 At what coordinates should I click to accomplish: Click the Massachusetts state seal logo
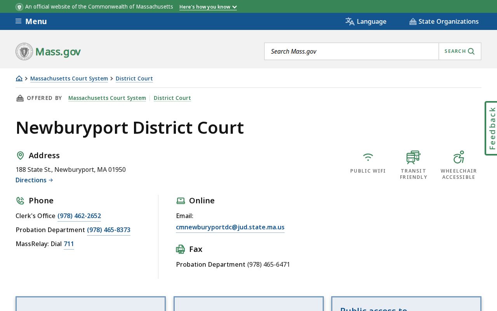[24, 51]
